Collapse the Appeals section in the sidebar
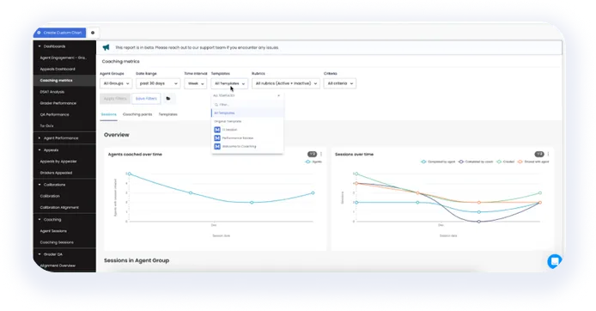This screenshot has height=311, width=596. coord(40,150)
